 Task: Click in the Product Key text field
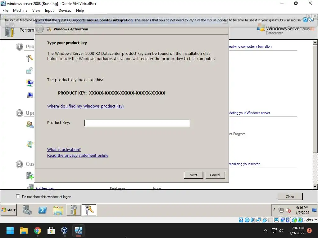click(x=137, y=123)
